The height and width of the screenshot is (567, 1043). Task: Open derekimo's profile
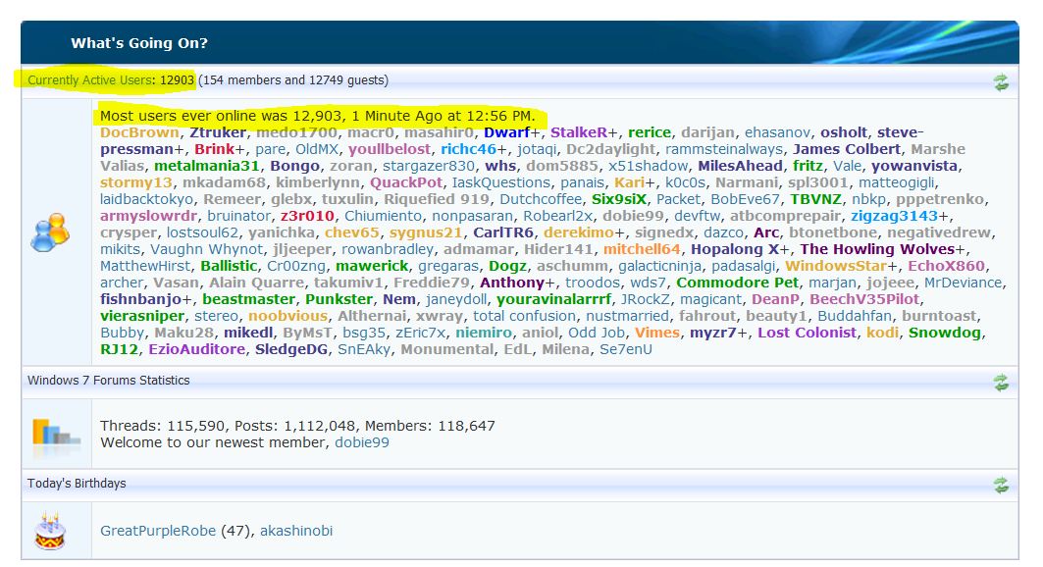pyautogui.click(x=579, y=232)
